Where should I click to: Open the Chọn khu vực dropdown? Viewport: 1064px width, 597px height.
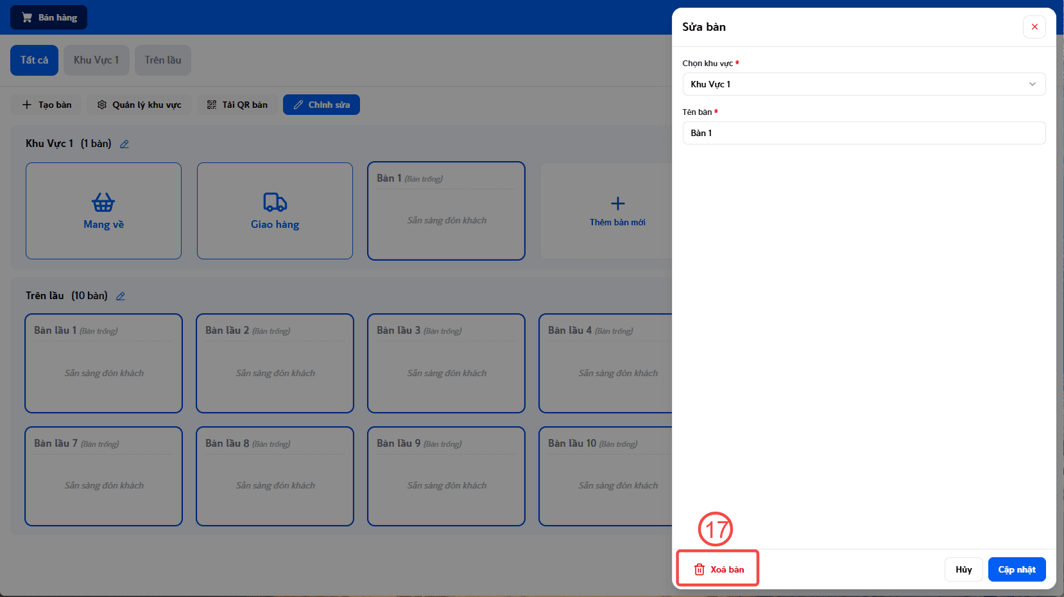coord(864,84)
